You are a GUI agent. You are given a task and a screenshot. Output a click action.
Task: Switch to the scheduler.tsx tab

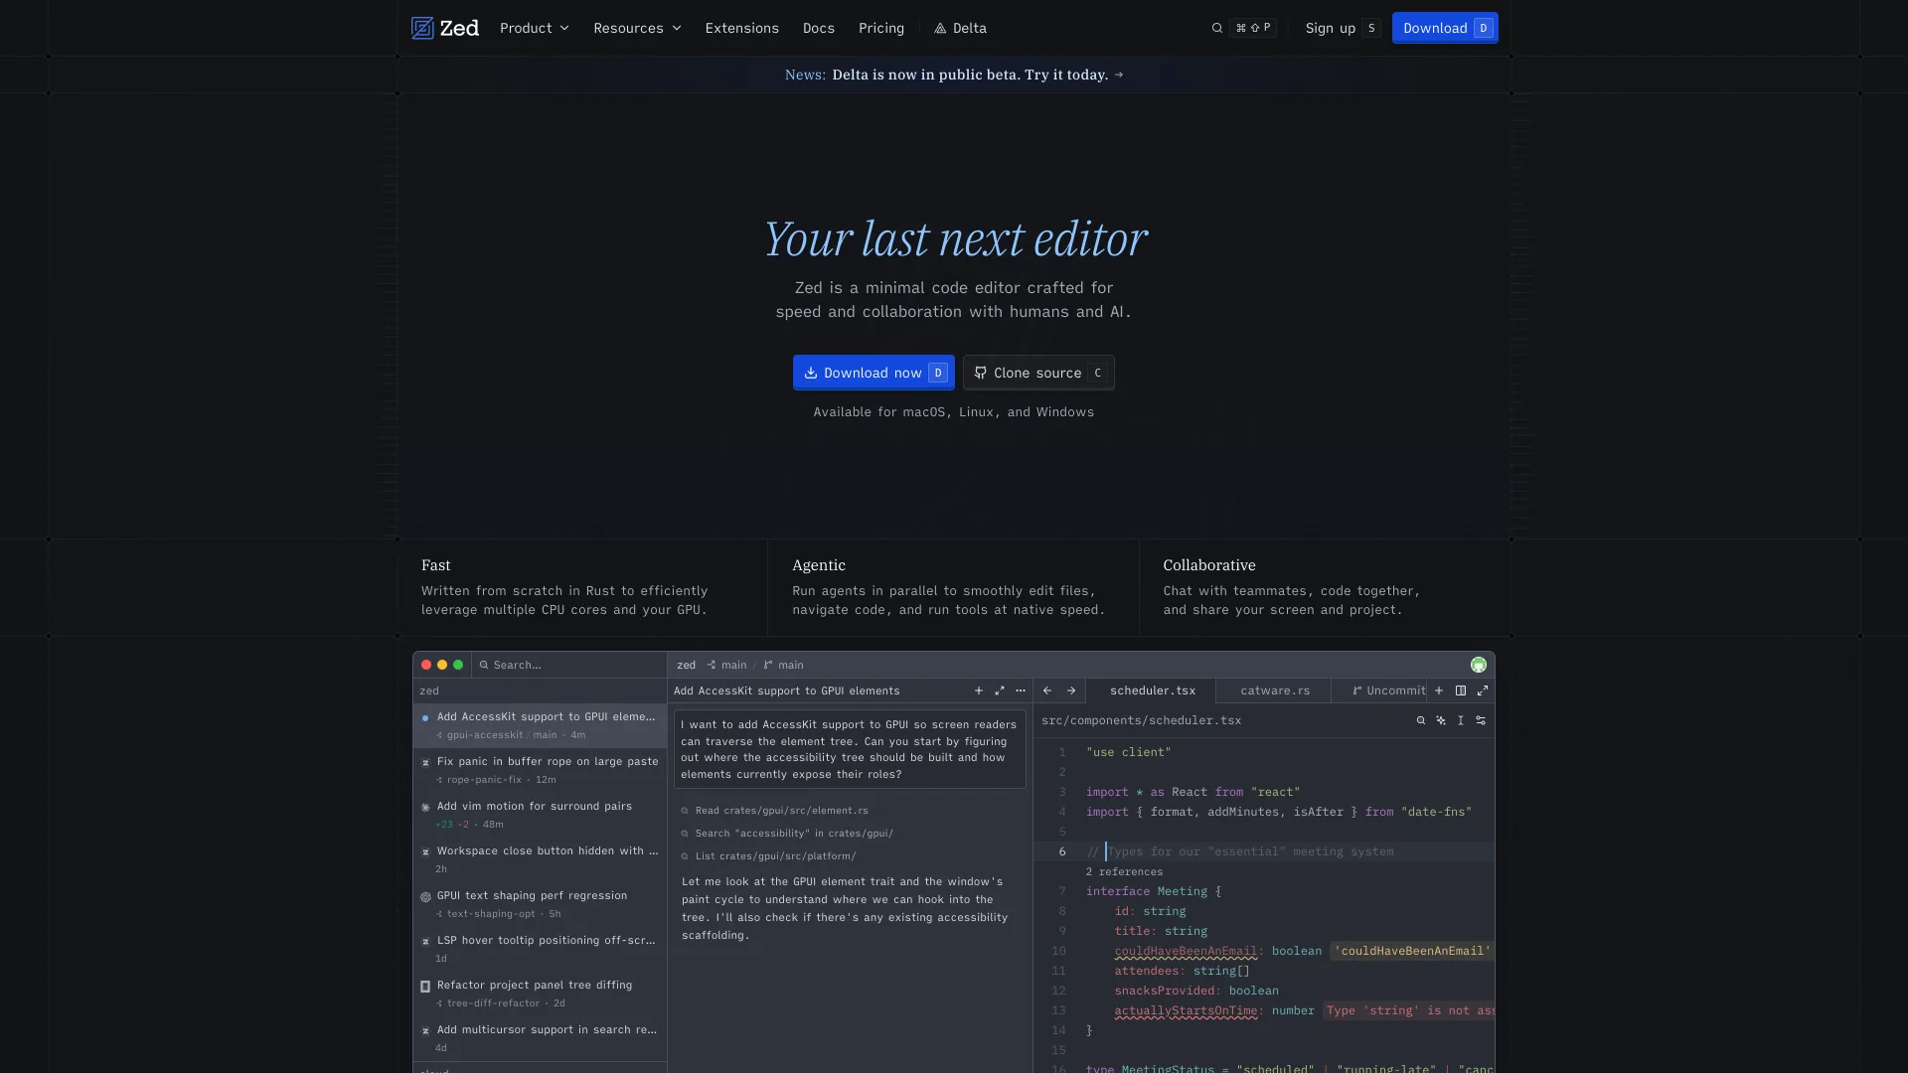tap(1152, 690)
